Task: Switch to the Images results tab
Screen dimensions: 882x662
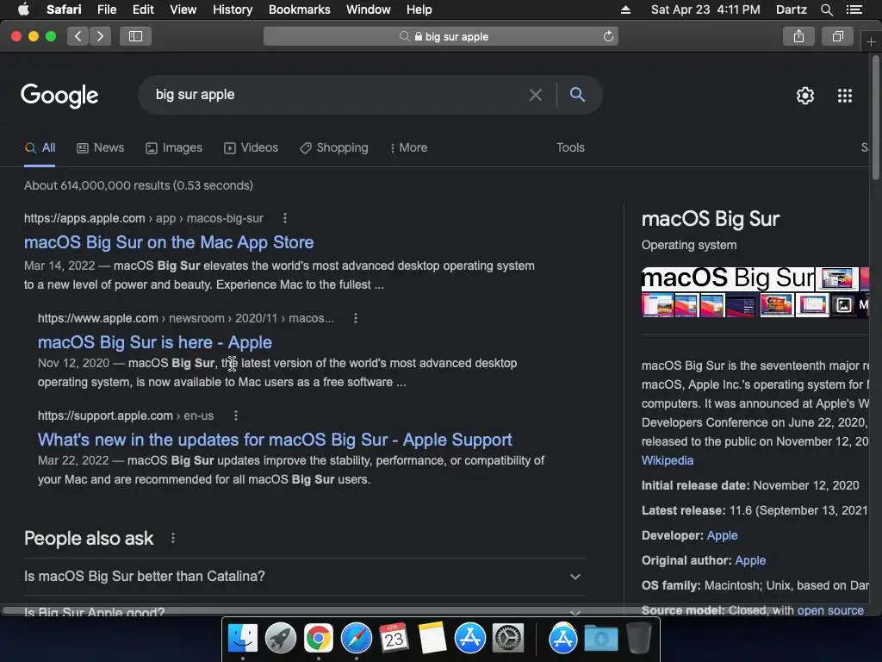Action: point(174,147)
